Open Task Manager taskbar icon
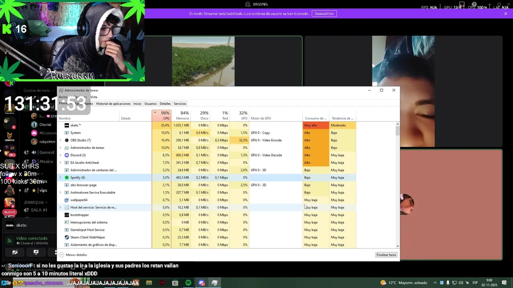The width and height of the screenshot is (513, 288). (215, 283)
